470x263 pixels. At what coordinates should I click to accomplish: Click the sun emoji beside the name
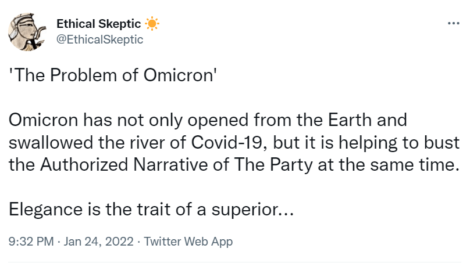pos(152,24)
